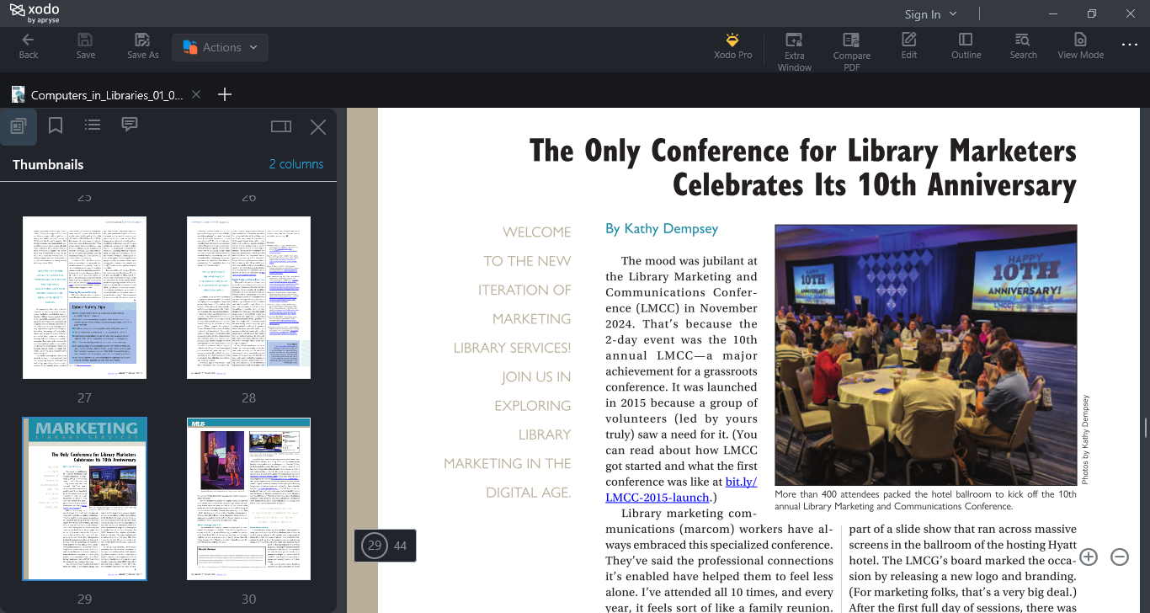Image resolution: width=1150 pixels, height=613 pixels.
Task: Click the vertical document scrollbar handle
Action: click(x=1145, y=426)
